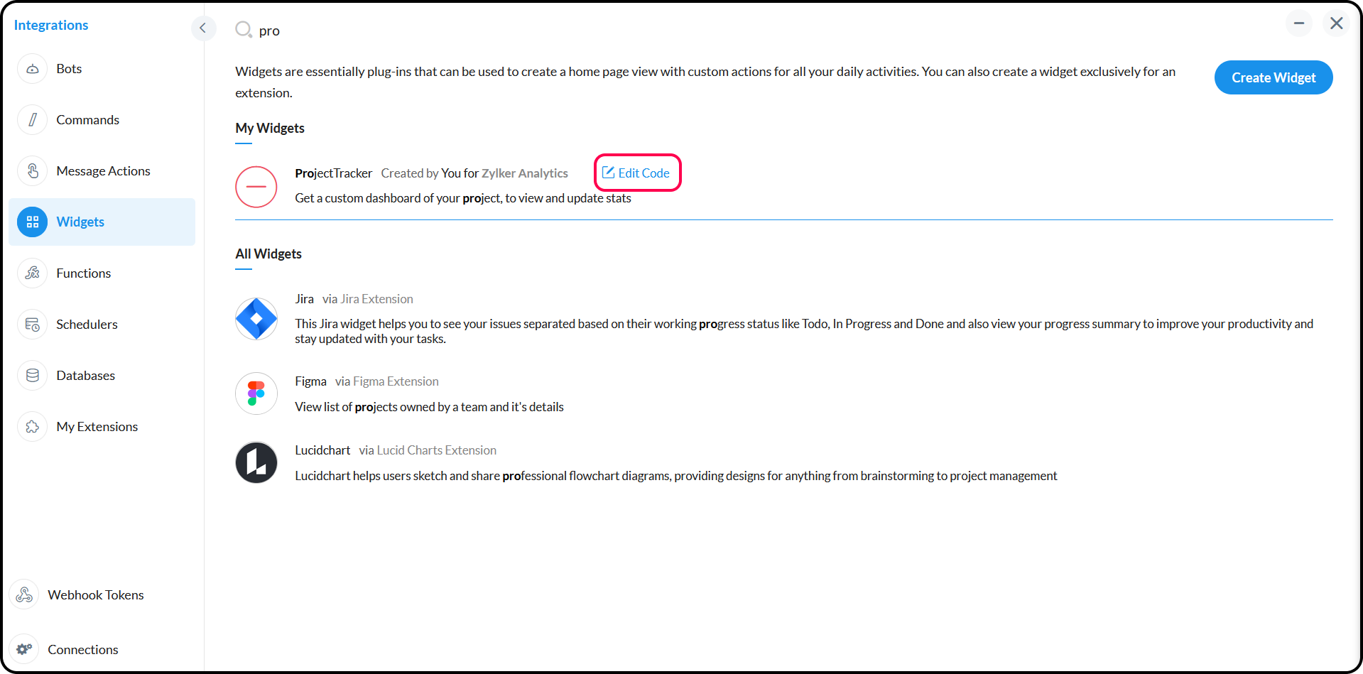This screenshot has height=674, width=1363.
Task: Click the ProjectTracker red minus icon
Action: tap(256, 187)
